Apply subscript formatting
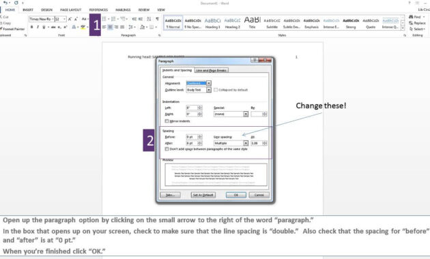This screenshot has height=259, width=430. click(59, 27)
